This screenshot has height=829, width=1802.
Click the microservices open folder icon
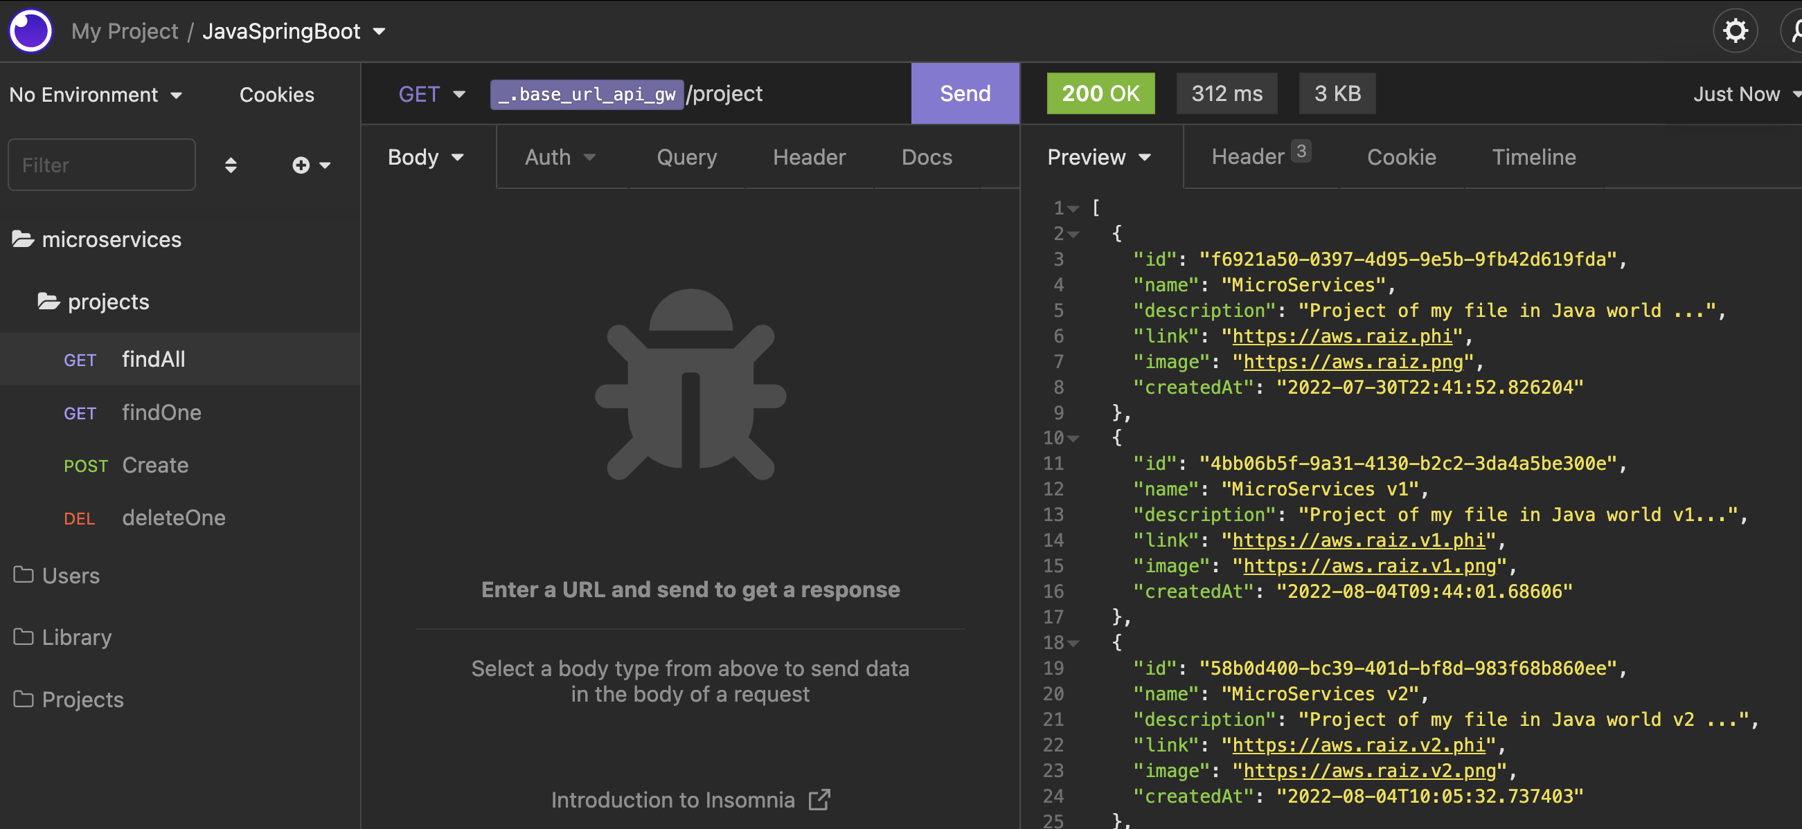pos(23,239)
